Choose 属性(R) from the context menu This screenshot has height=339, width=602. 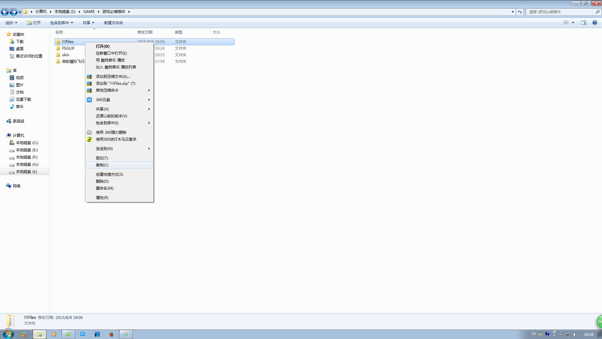(102, 198)
